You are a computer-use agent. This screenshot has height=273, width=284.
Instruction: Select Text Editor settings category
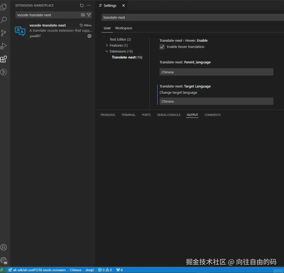[120, 39]
